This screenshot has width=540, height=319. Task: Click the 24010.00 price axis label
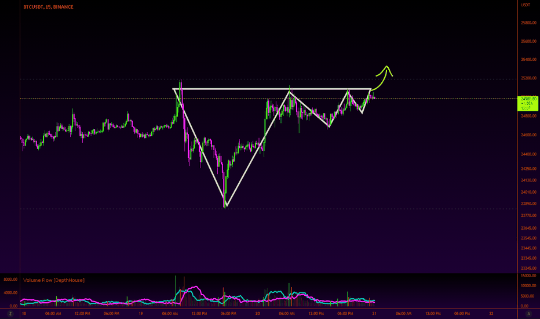click(x=528, y=192)
